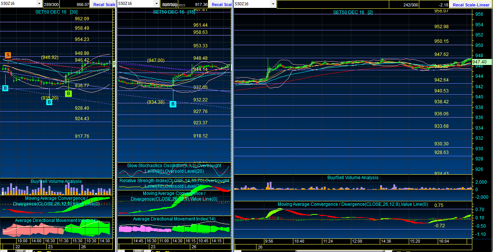Click the 927.76 level label

click(x=200, y=112)
